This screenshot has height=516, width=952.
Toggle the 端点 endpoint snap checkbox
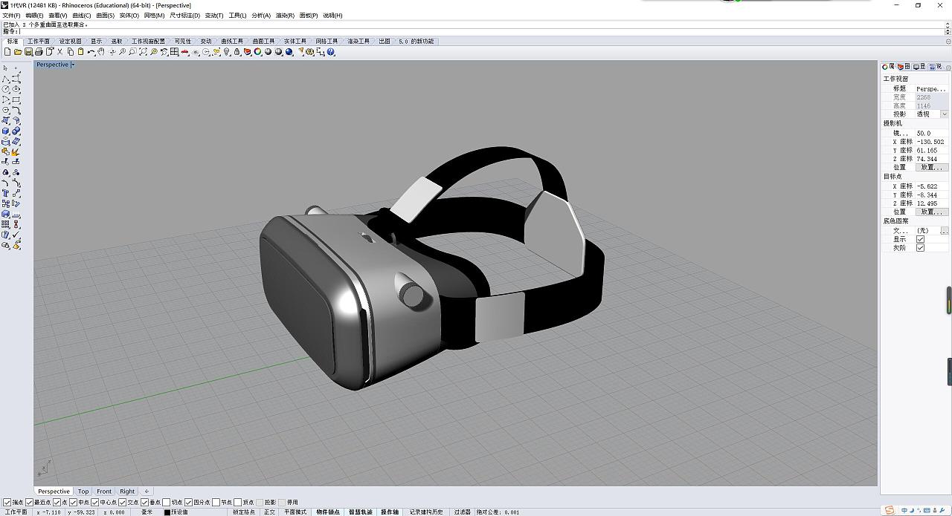tap(8, 502)
